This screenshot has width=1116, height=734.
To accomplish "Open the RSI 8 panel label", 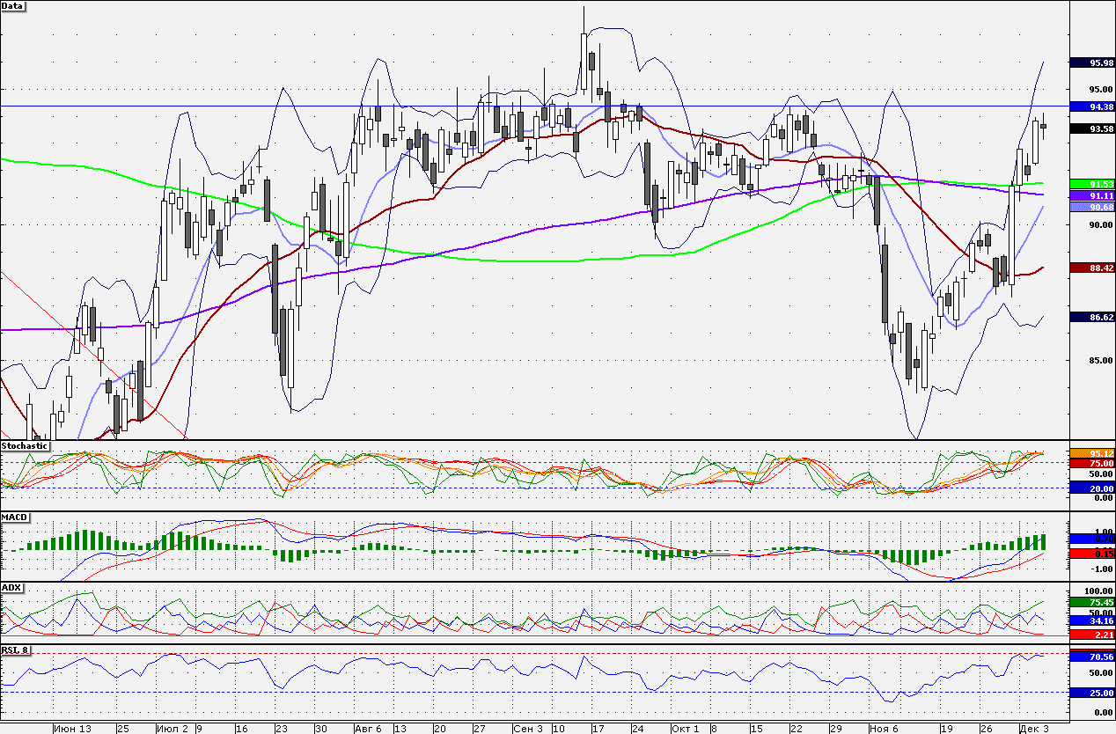I will pyautogui.click(x=17, y=651).
